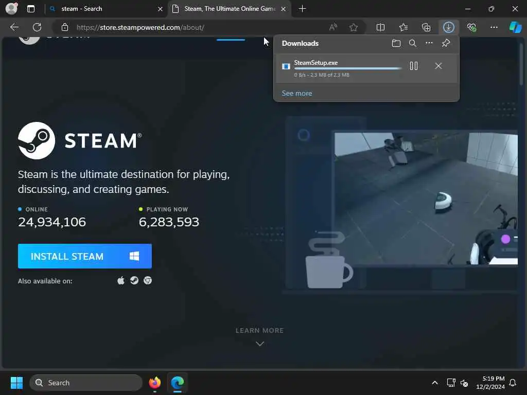Image resolution: width=527 pixels, height=395 pixels.
Task: Close the Steam store tab
Action: (284, 9)
